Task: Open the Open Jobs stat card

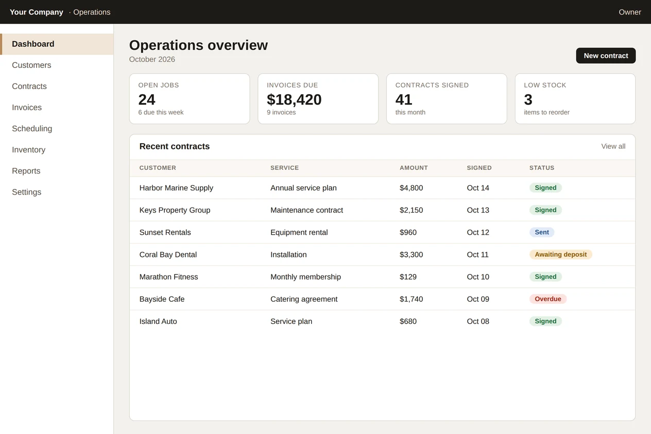Action: (190, 99)
